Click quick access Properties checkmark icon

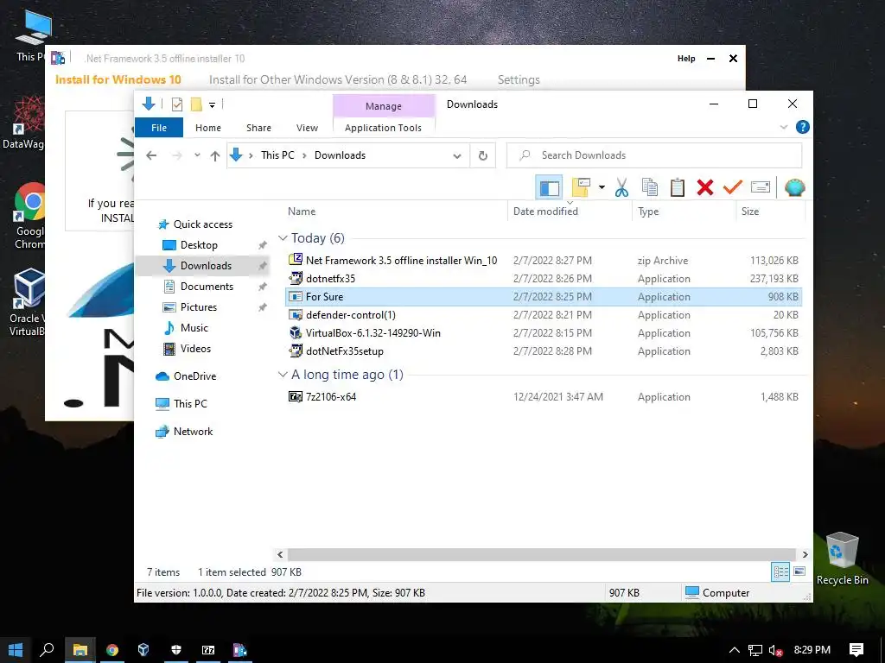click(x=176, y=104)
